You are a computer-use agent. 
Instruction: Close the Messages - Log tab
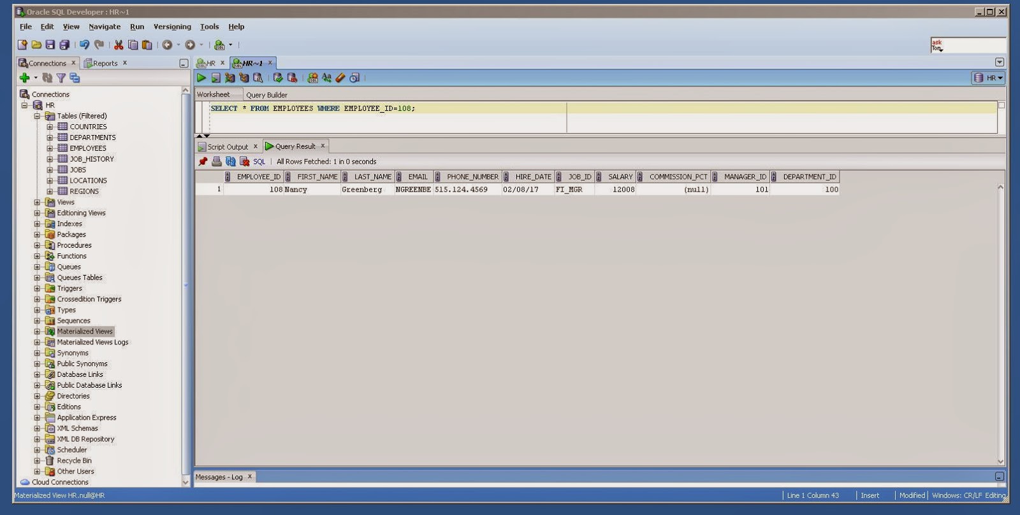250,476
